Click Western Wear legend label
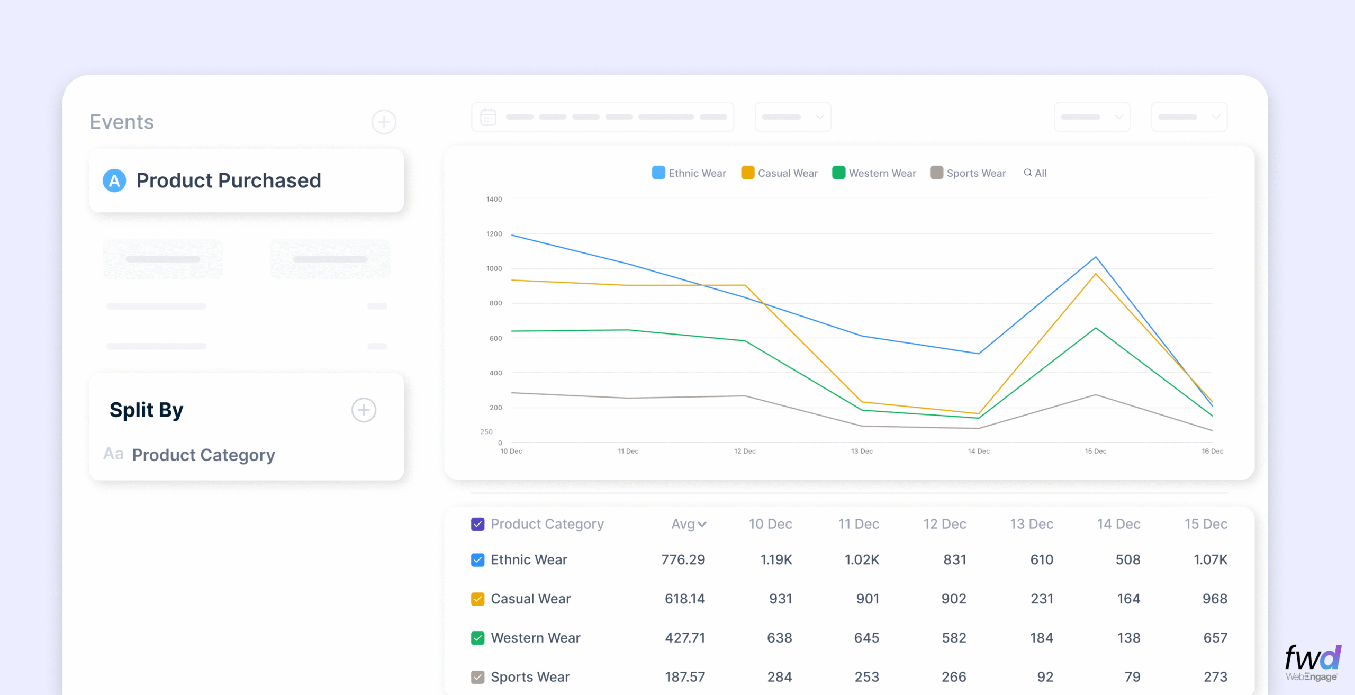 882,173
